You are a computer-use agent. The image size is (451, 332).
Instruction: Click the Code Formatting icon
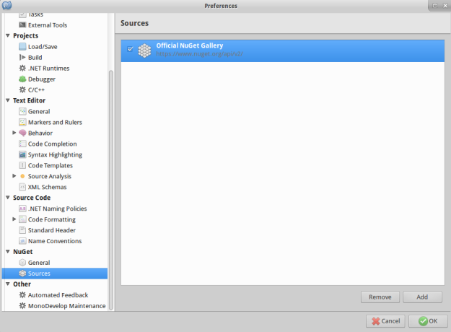(x=22, y=219)
